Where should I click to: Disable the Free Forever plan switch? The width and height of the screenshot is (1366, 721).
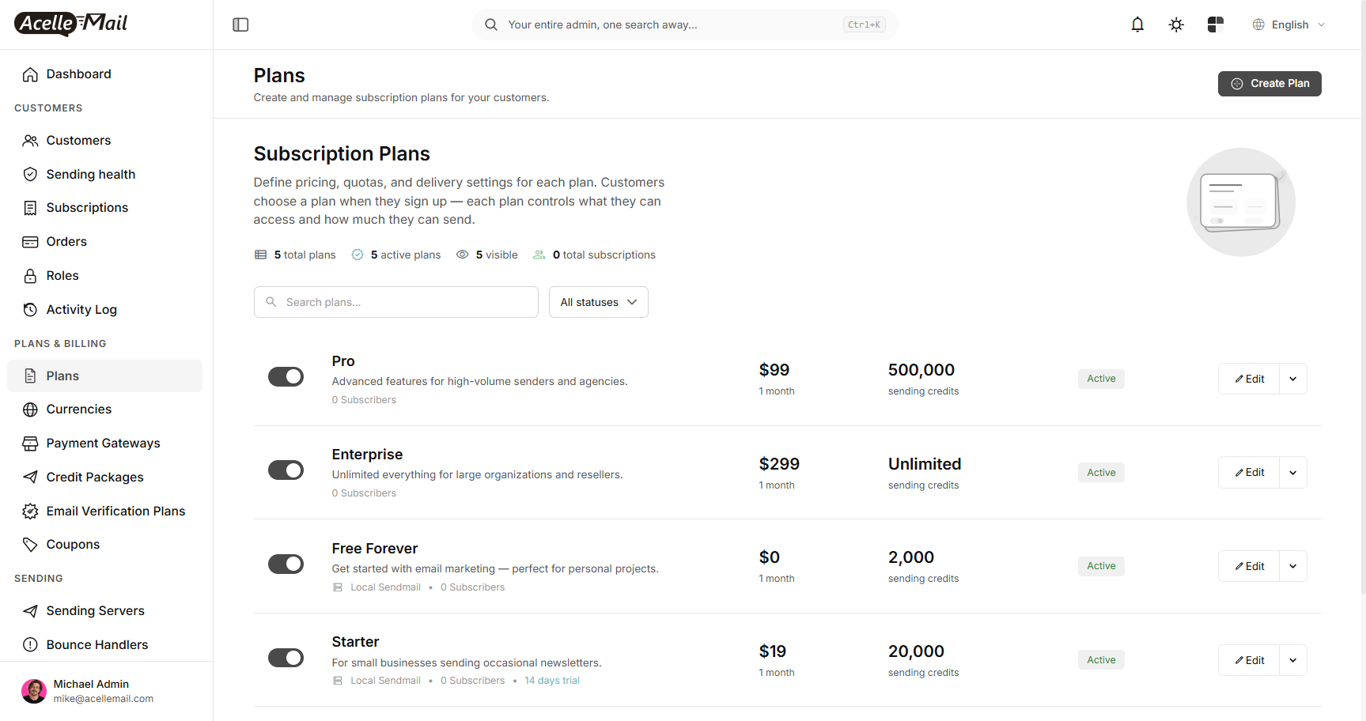[x=286, y=564]
